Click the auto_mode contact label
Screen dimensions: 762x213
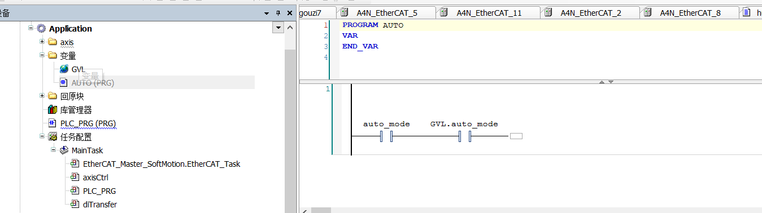(386, 124)
